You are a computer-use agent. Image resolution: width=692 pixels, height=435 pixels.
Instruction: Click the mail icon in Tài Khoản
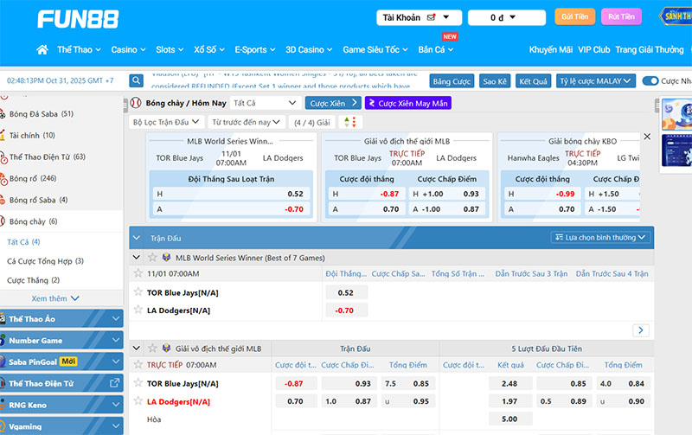pos(432,17)
